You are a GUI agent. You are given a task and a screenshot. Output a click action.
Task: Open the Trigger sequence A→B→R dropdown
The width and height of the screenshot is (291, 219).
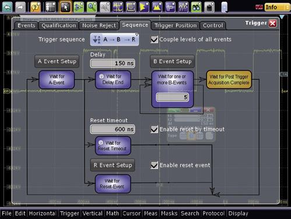coord(114,40)
